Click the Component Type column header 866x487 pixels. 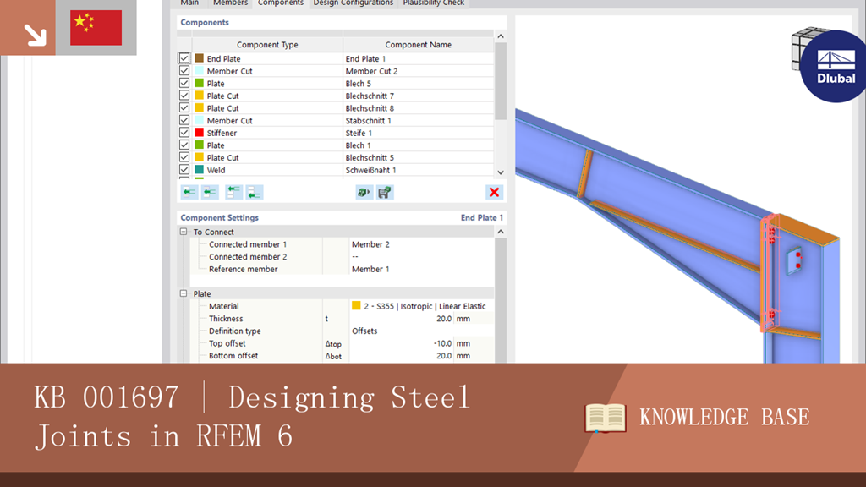(267, 45)
